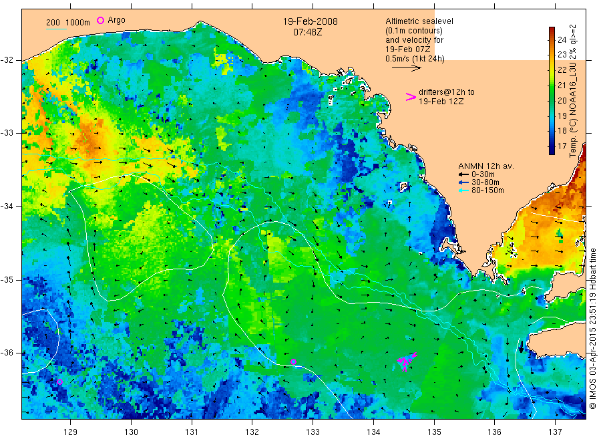
Task: Click the time text 07:48Z
Action: point(307,32)
